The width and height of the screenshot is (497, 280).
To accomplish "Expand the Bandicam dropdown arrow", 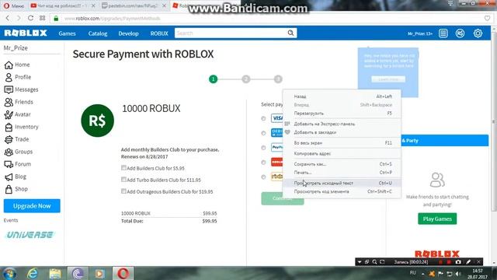I will pyautogui.click(x=359, y=262).
